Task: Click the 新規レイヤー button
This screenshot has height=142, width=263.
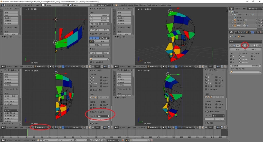Action: point(99,45)
